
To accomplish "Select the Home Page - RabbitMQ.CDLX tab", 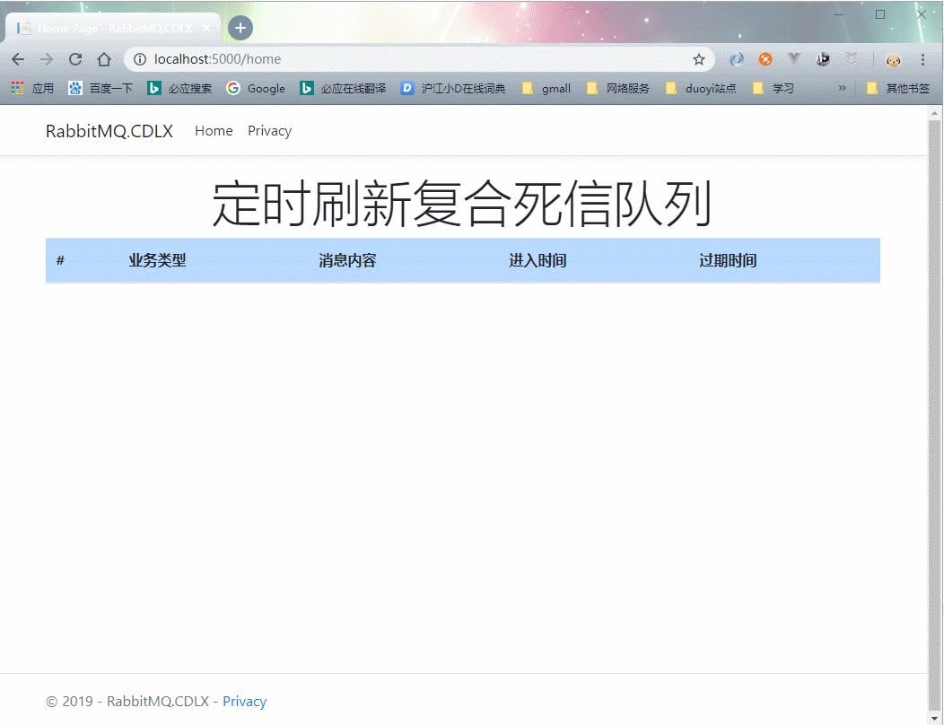I will [x=112, y=29].
